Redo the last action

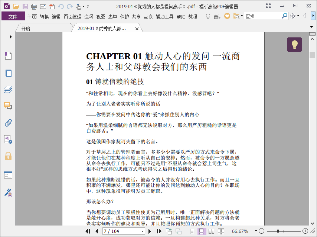pyautogui.click(x=70, y=6)
